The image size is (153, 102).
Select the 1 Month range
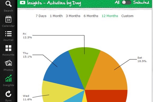[x=56, y=16]
